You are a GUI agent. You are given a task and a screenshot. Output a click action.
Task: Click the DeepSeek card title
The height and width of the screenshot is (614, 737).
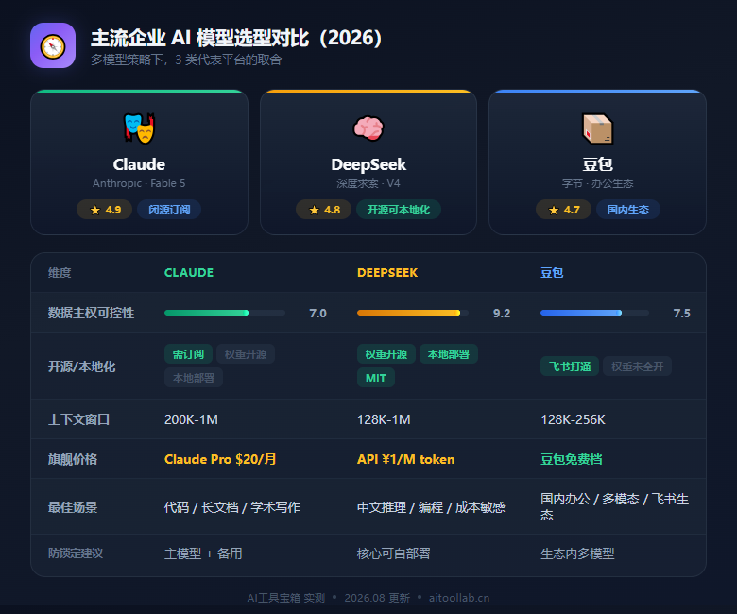pyautogui.click(x=368, y=164)
